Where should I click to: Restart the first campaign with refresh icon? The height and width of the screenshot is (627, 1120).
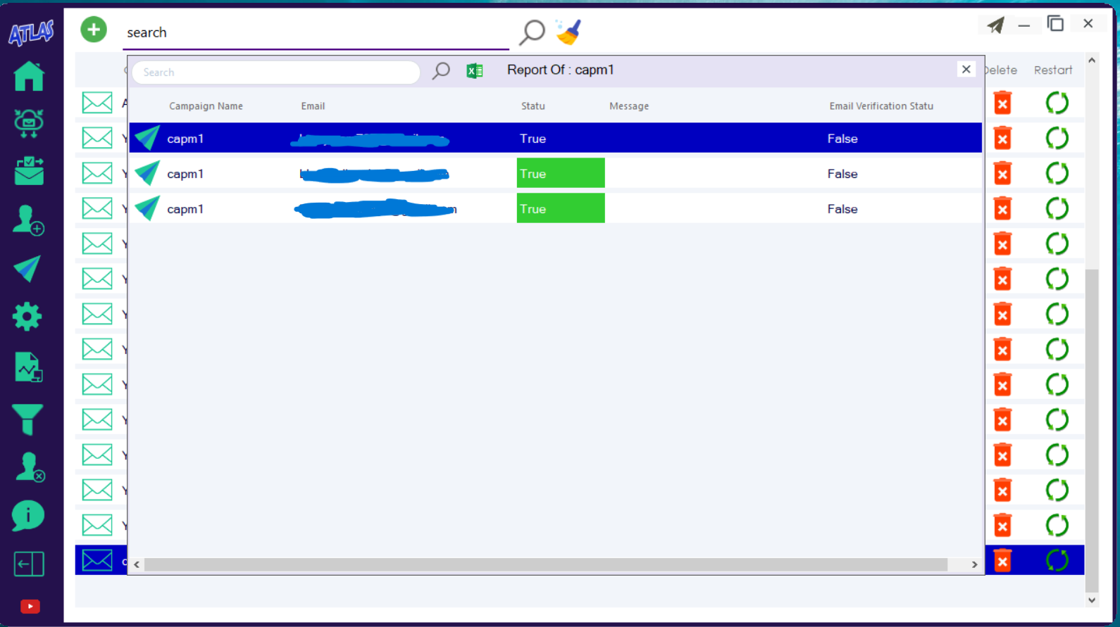click(x=1057, y=103)
